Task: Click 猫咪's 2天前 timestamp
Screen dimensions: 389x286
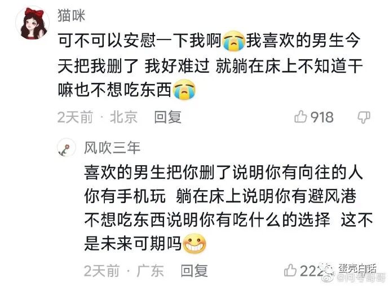Action: pos(75,117)
